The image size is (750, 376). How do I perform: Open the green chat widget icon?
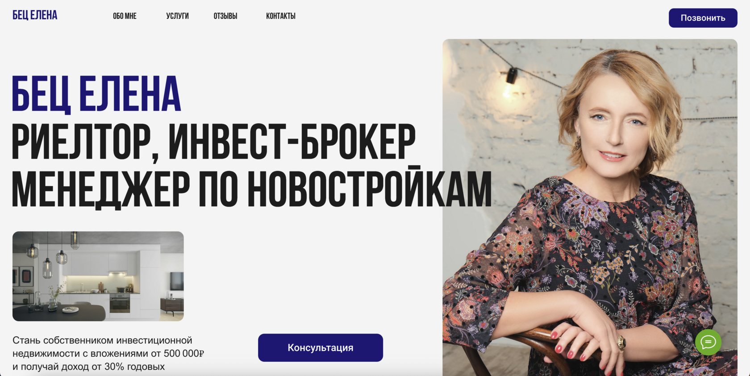708,343
